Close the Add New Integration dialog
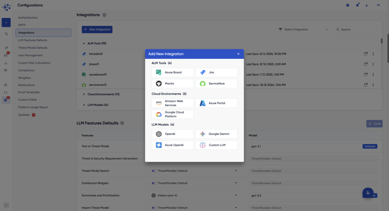 [238, 54]
